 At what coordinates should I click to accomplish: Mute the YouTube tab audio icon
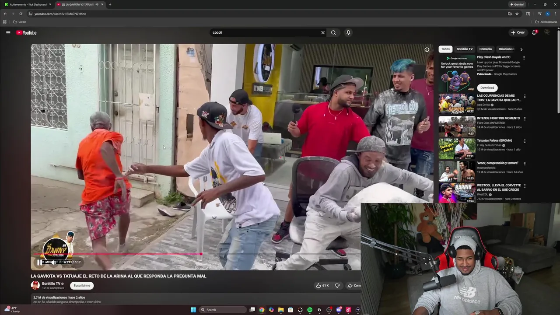click(97, 4)
